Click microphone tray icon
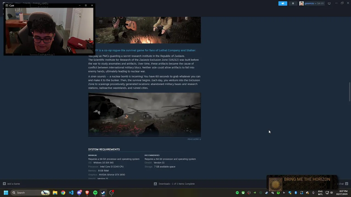The height and width of the screenshot is (197, 351). click(x=313, y=193)
